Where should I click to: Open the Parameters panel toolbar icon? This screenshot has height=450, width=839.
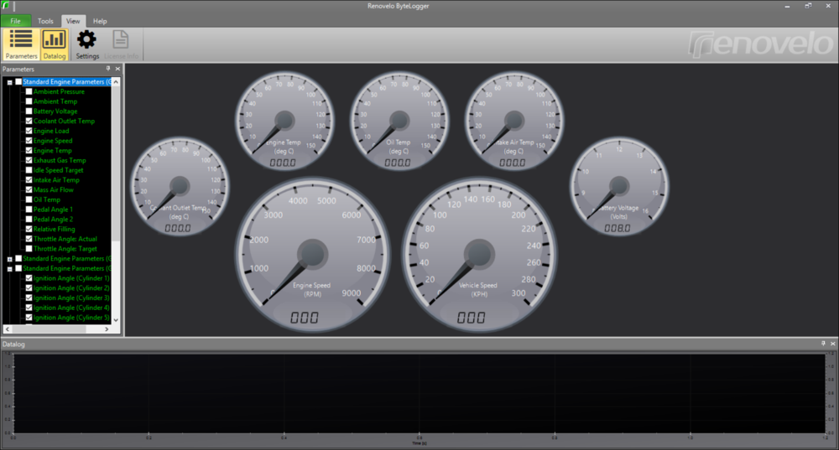pos(22,44)
